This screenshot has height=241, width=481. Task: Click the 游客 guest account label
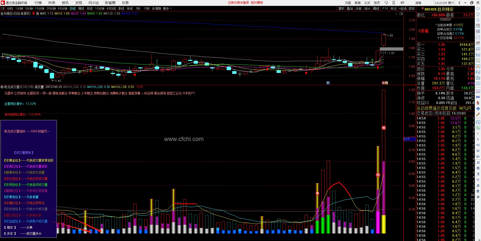coord(418,3)
